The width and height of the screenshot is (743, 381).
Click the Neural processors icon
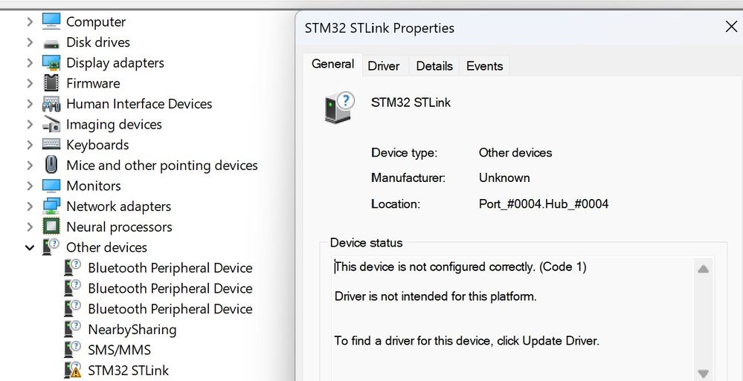[51, 227]
